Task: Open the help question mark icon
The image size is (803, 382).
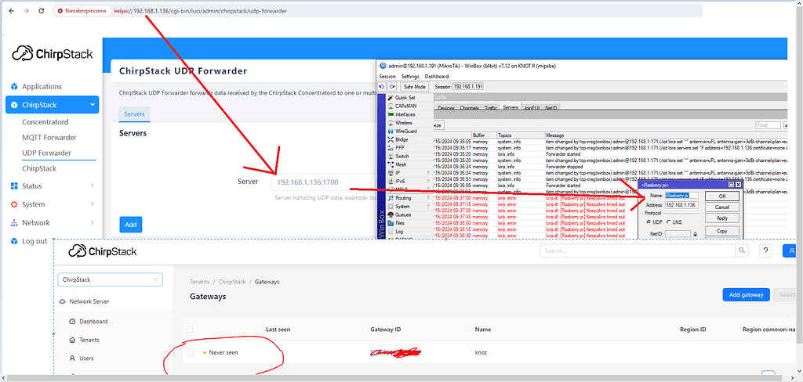Action: [766, 250]
